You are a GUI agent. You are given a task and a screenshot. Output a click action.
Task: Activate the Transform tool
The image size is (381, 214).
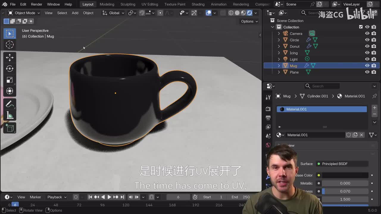coord(10,91)
